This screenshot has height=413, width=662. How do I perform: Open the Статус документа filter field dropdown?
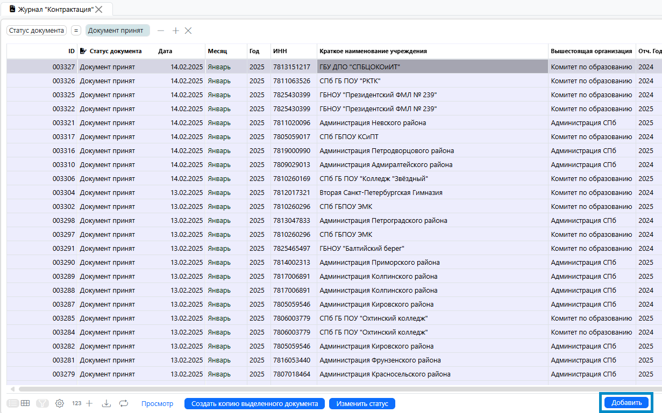(37, 31)
